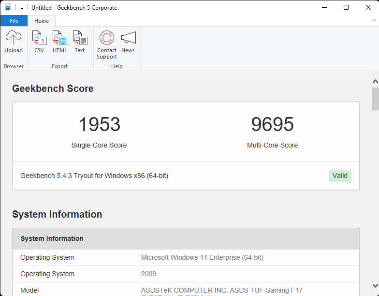Click the Geekbench 5.4.3 Tryout version text
The height and width of the screenshot is (296, 379).
[x=94, y=176]
